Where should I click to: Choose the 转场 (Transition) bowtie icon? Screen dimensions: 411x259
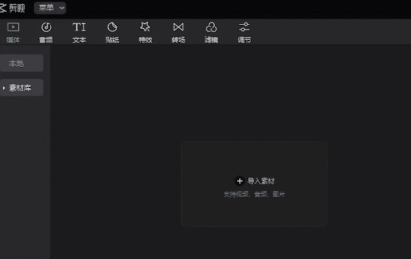click(x=178, y=27)
